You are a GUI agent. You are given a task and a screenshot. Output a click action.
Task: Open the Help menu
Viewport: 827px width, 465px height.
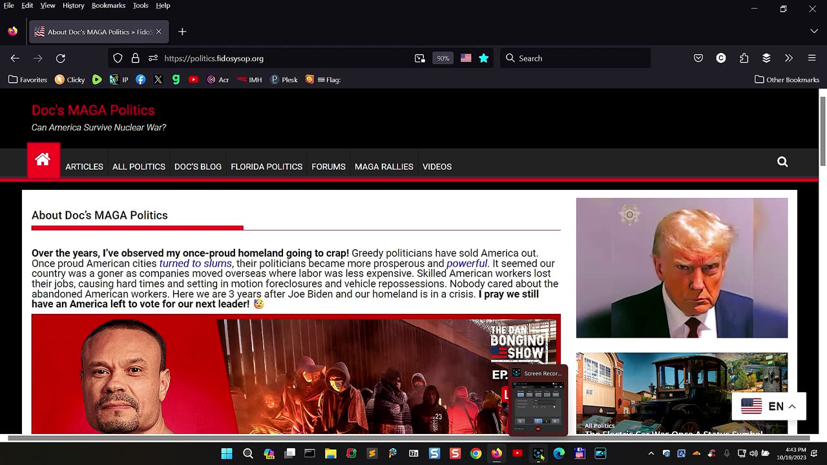(163, 5)
